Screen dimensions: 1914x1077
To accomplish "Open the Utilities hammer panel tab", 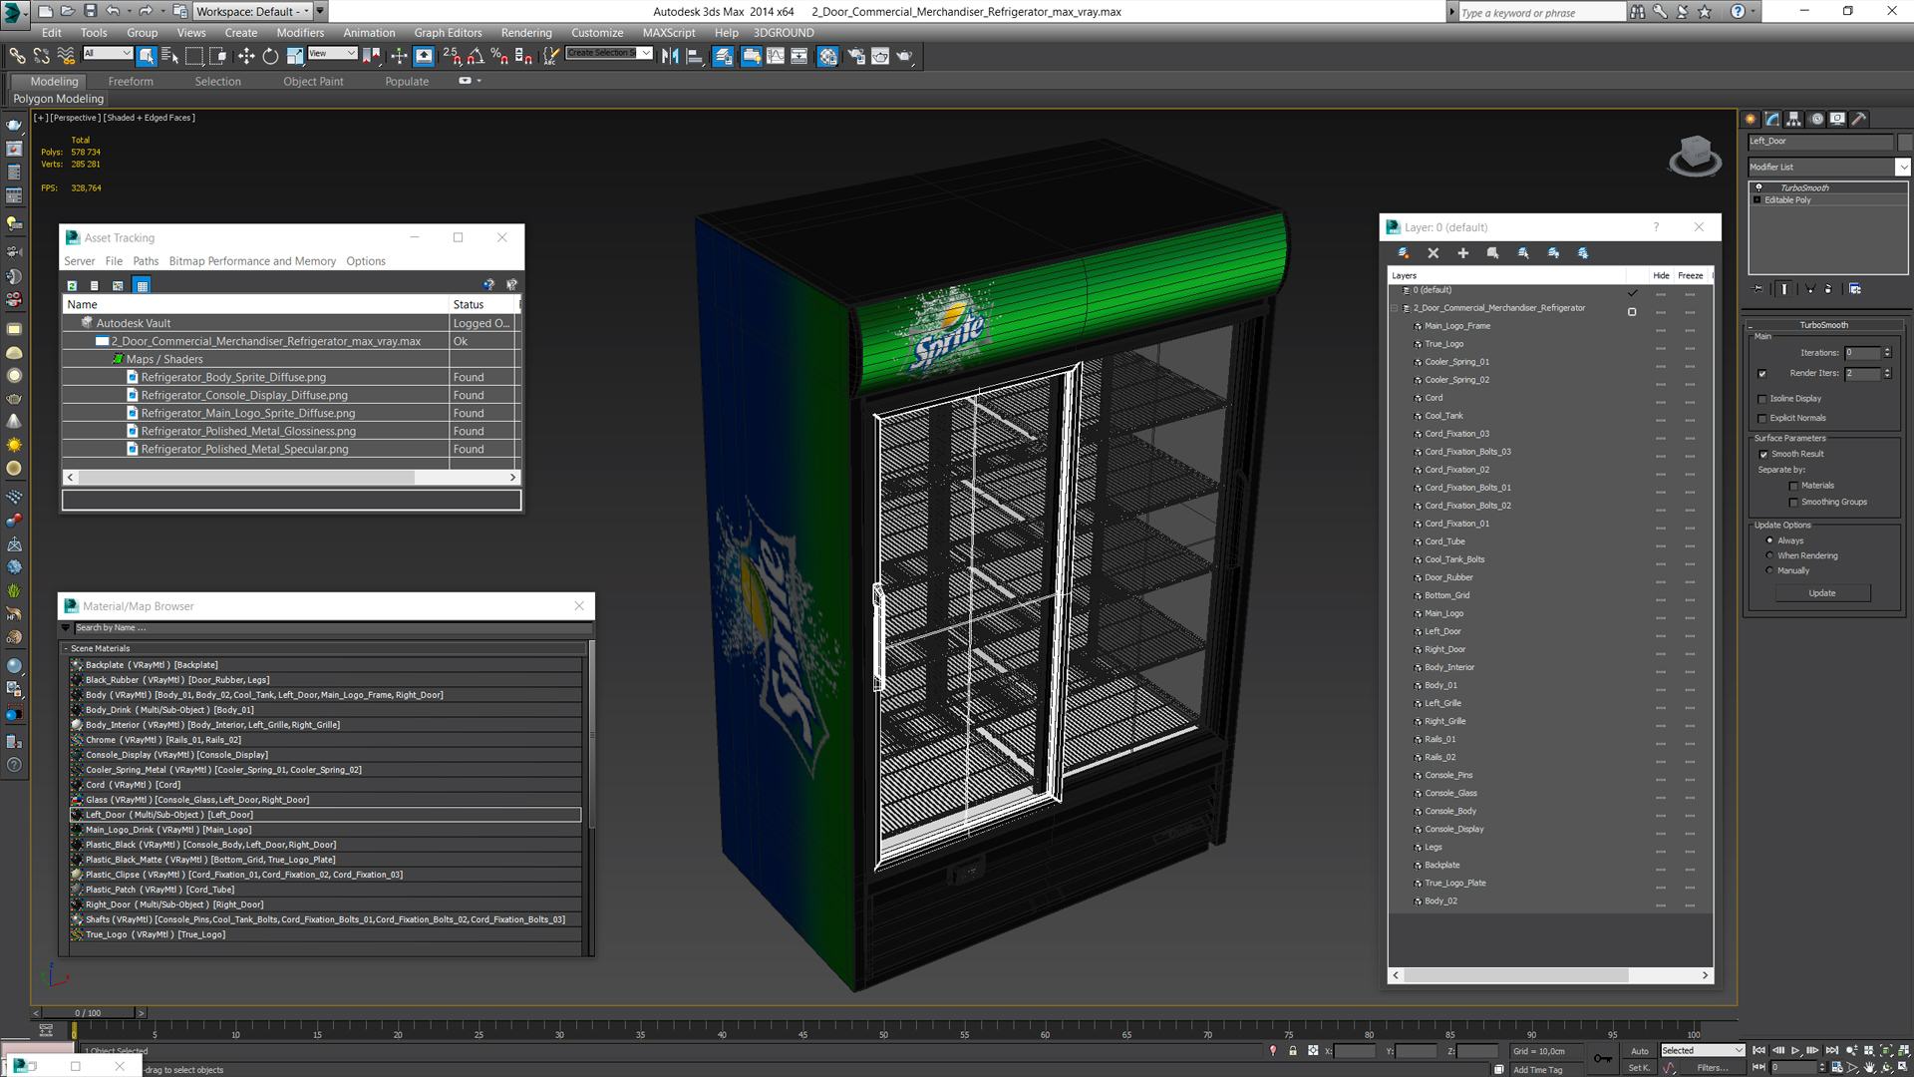I will click(1860, 119).
